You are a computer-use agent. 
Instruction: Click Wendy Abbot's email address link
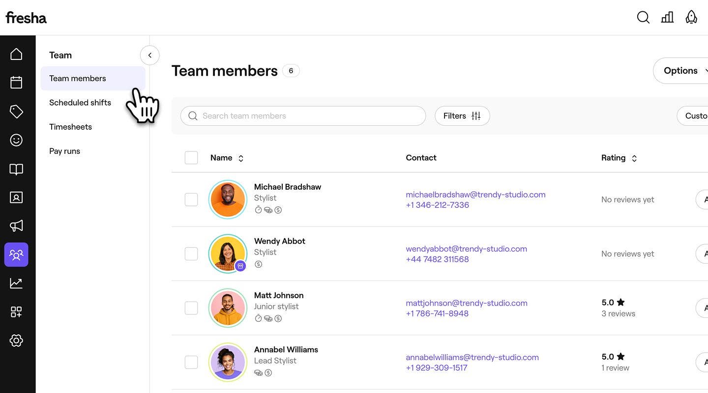coord(466,249)
